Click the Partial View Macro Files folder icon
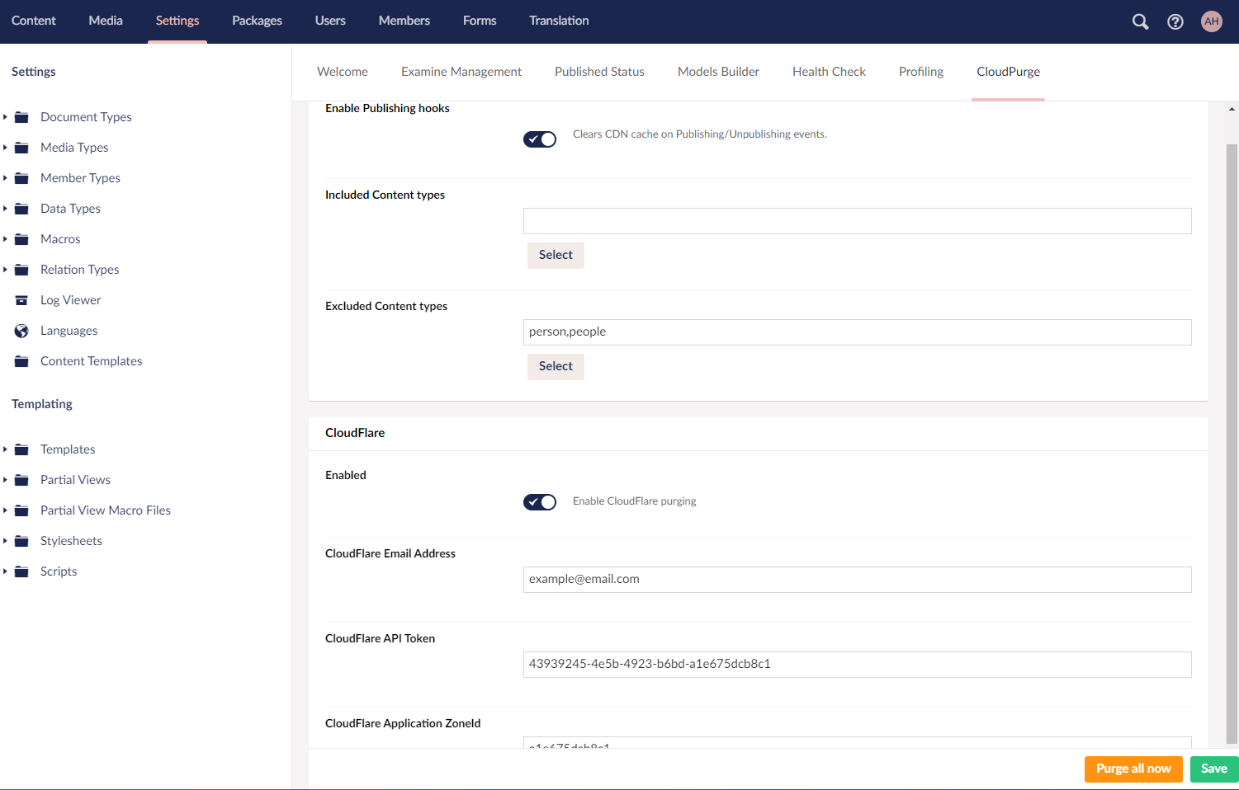Viewport: 1239px width, 790px height. click(x=22, y=510)
